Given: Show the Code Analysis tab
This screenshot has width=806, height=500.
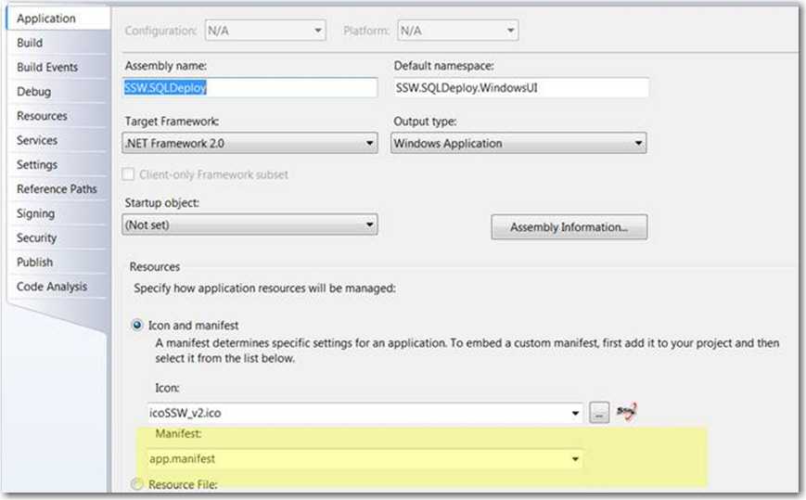Looking at the screenshot, I should 52,287.
